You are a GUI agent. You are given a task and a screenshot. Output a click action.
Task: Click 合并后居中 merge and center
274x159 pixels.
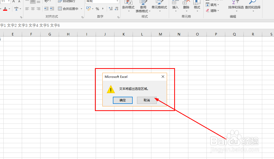[x=68, y=9]
